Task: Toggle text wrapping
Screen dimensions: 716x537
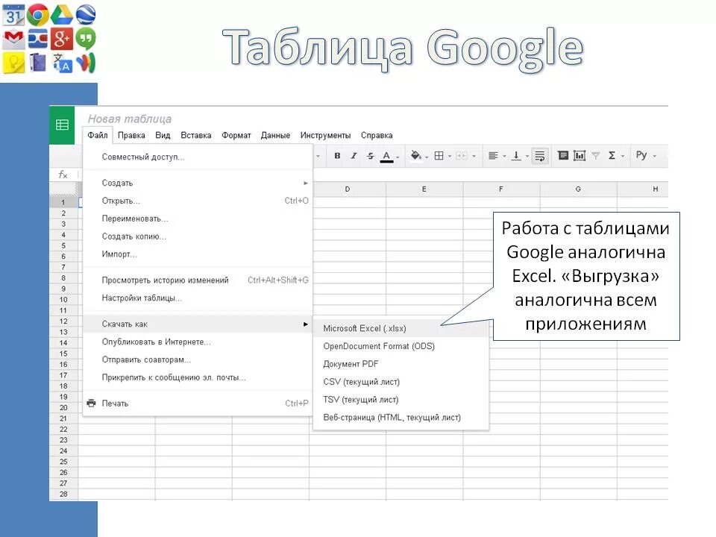Action: point(540,156)
